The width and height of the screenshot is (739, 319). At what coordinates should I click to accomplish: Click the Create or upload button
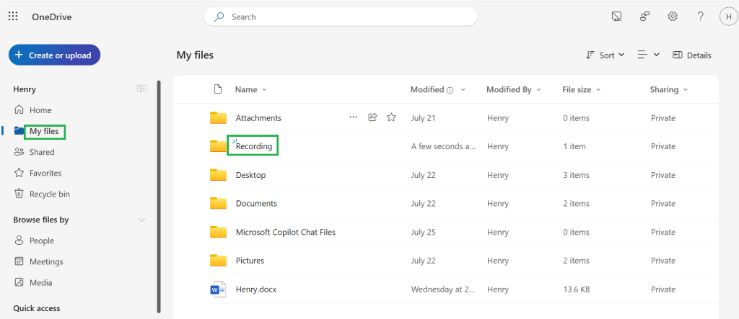click(x=54, y=55)
